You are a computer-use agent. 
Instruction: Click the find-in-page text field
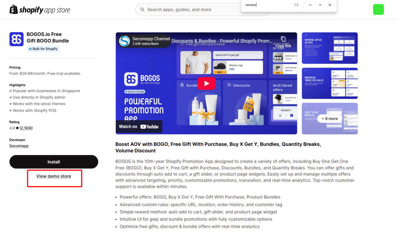[x=268, y=5]
